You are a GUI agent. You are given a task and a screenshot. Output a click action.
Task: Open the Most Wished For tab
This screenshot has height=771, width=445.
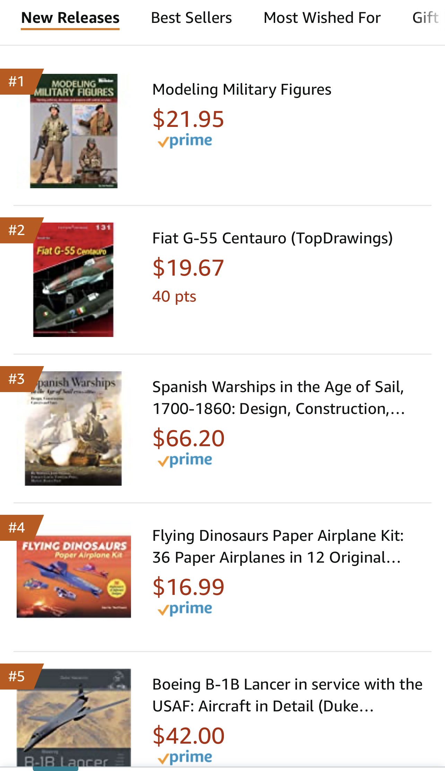[322, 18]
